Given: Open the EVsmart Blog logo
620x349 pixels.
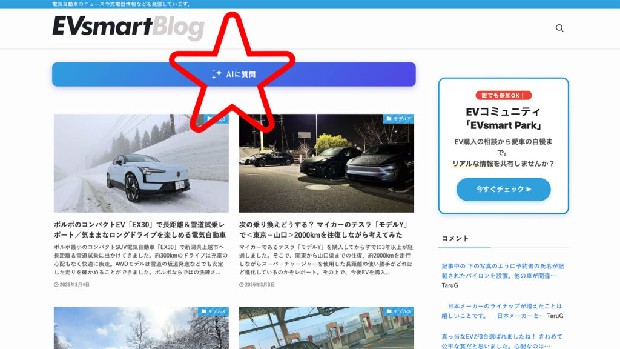Looking at the screenshot, I should [128, 28].
